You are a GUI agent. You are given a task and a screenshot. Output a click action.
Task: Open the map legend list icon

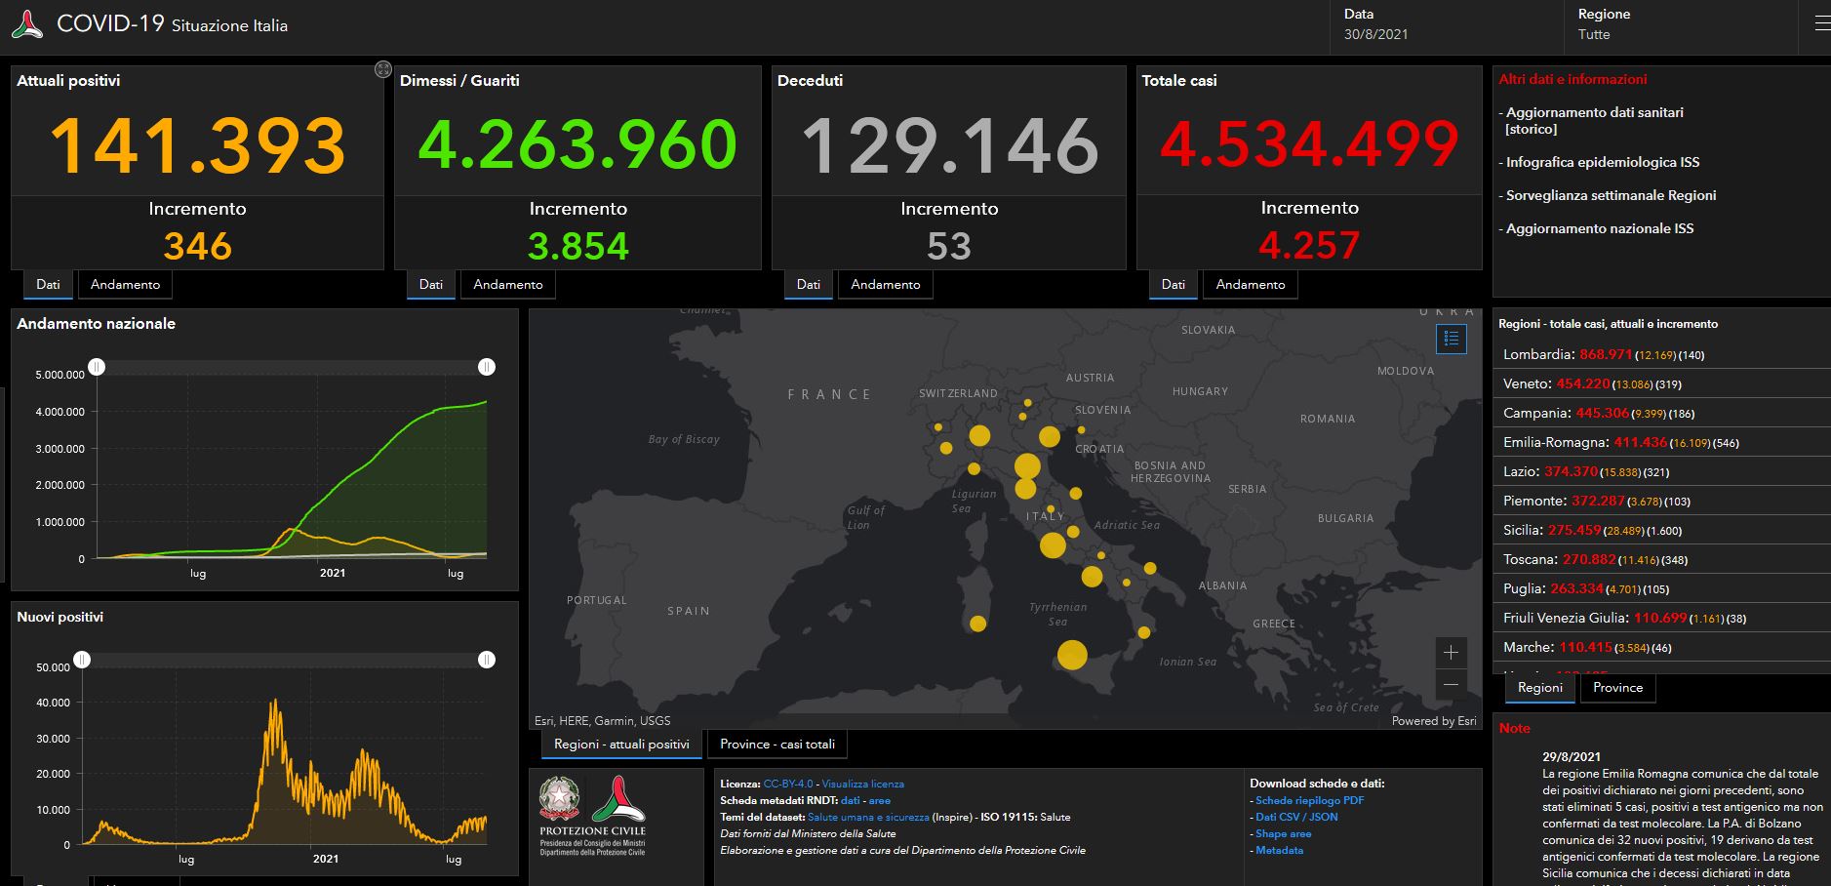click(x=1451, y=339)
